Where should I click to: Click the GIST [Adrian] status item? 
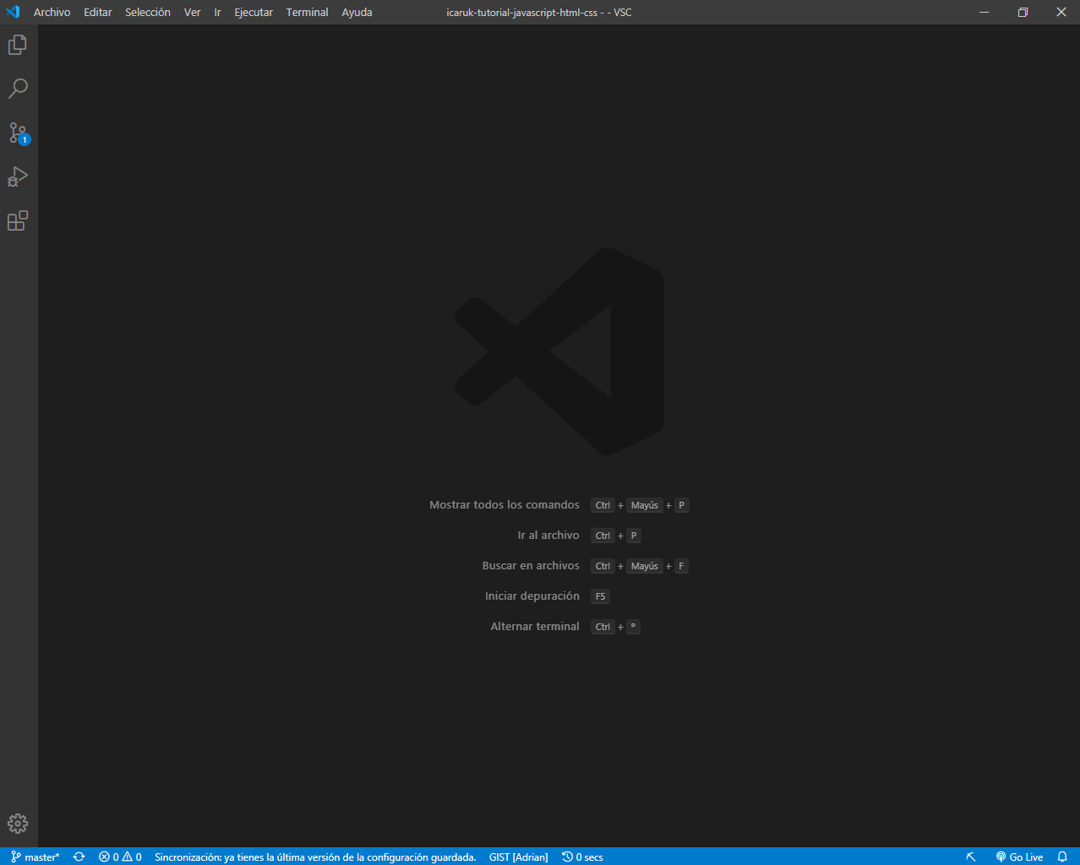point(518,857)
